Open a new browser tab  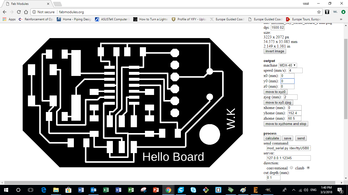[x=58, y=4]
